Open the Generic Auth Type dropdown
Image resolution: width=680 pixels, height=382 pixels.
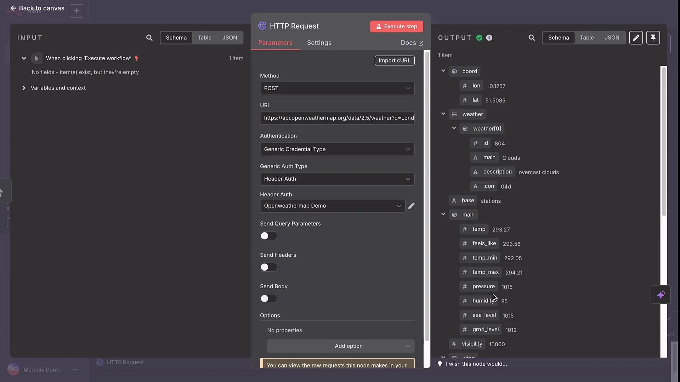pos(337,179)
